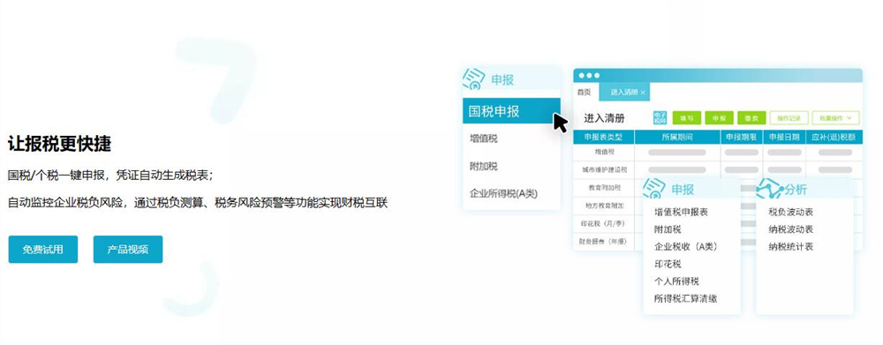Screen dimensions: 883x345
Task: Click the 应补(退)税额 column header
Action: (834, 138)
